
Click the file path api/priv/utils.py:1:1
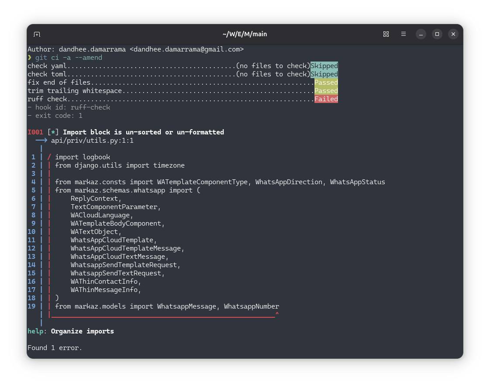pyautogui.click(x=92, y=141)
